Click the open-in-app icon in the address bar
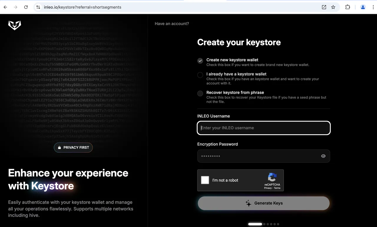Image resolution: width=377 pixels, height=227 pixels. [324, 7]
